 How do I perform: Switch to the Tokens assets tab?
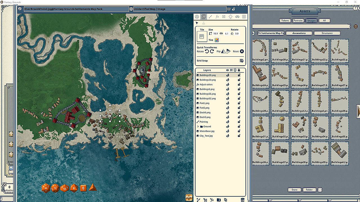click(285, 20)
